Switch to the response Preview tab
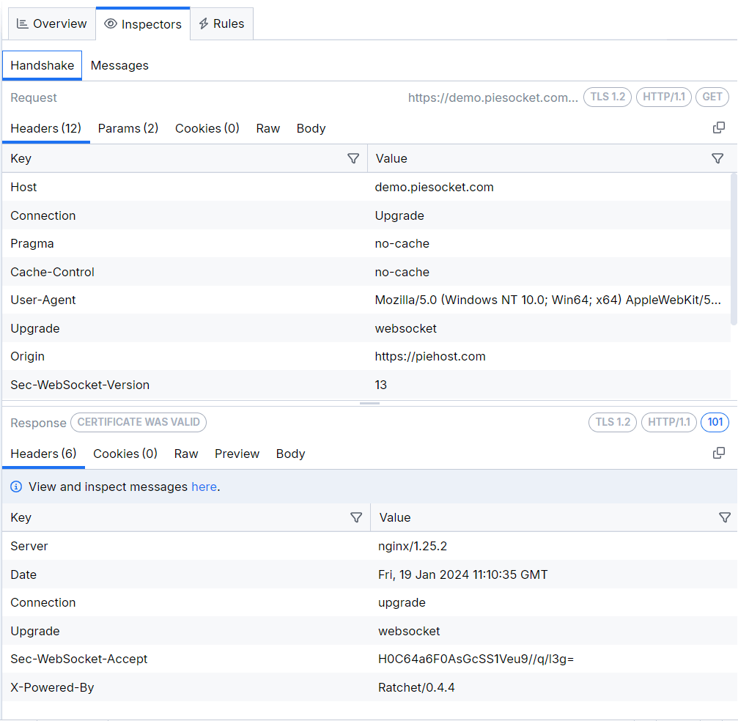The image size is (738, 721). [237, 454]
